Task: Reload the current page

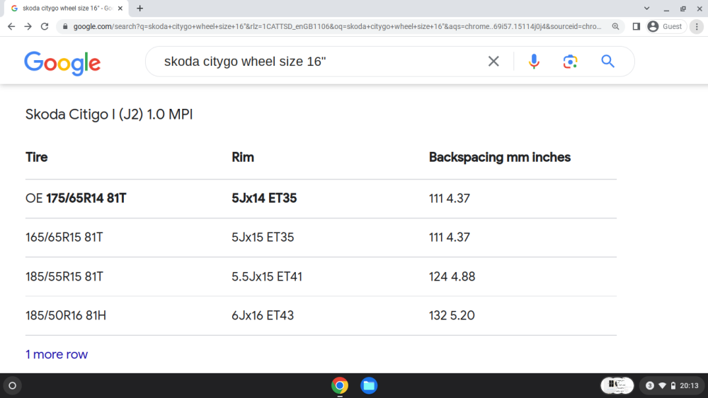Action: [44, 27]
